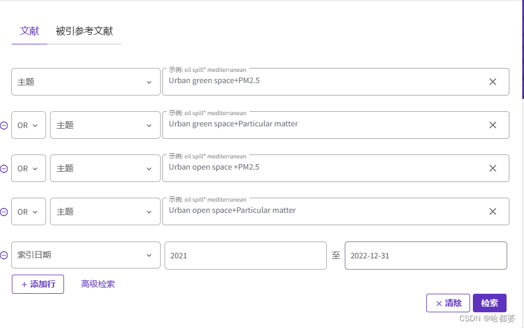Open the 索引日期 dropdown
This screenshot has width=524, height=328.
click(86, 255)
